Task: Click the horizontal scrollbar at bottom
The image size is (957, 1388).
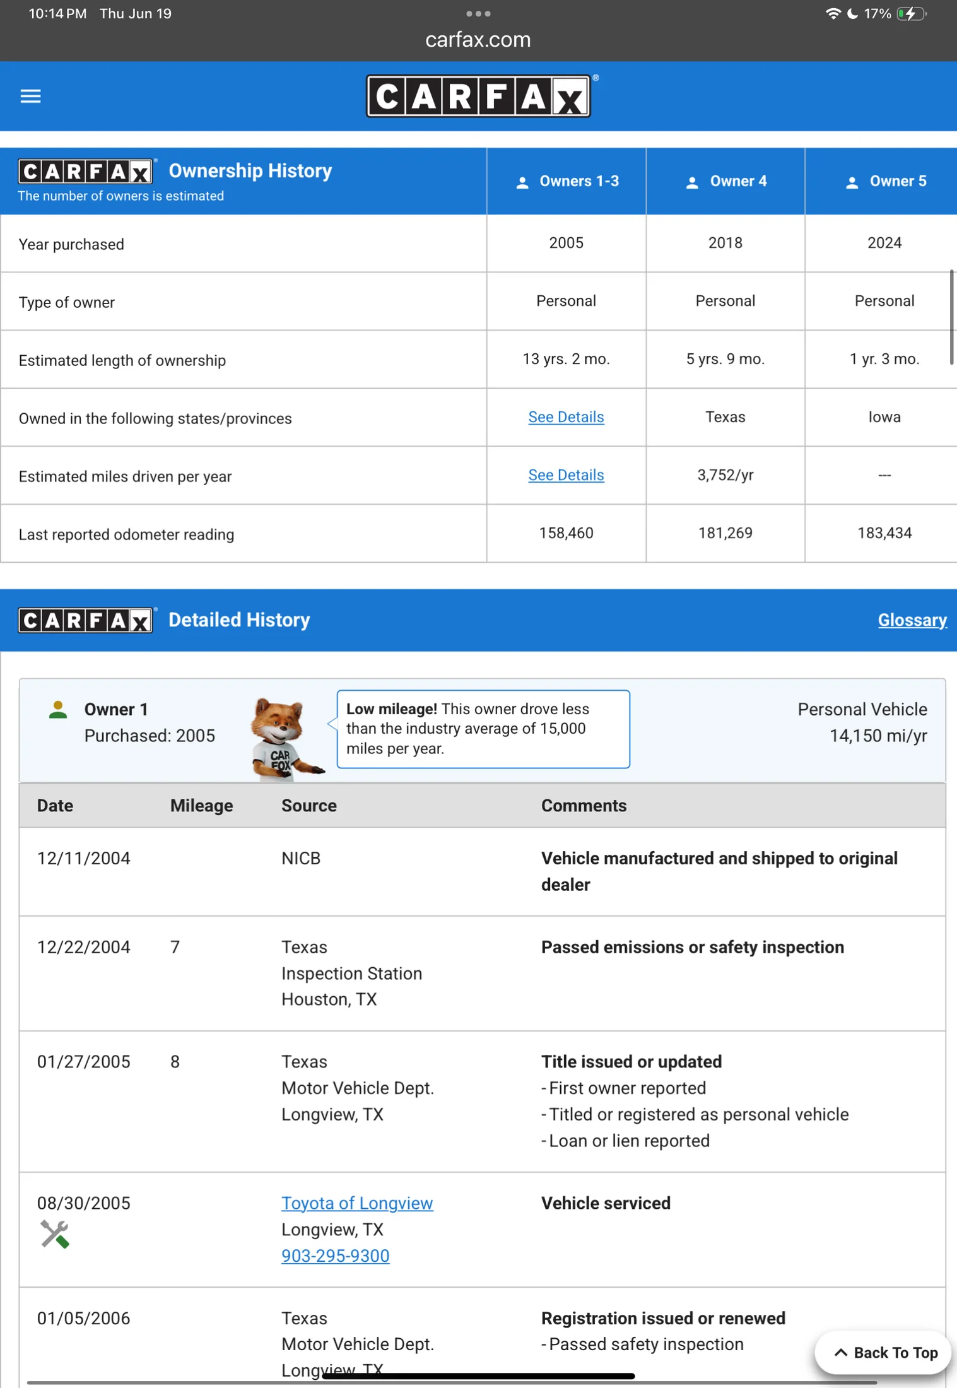Action: pos(452,1383)
